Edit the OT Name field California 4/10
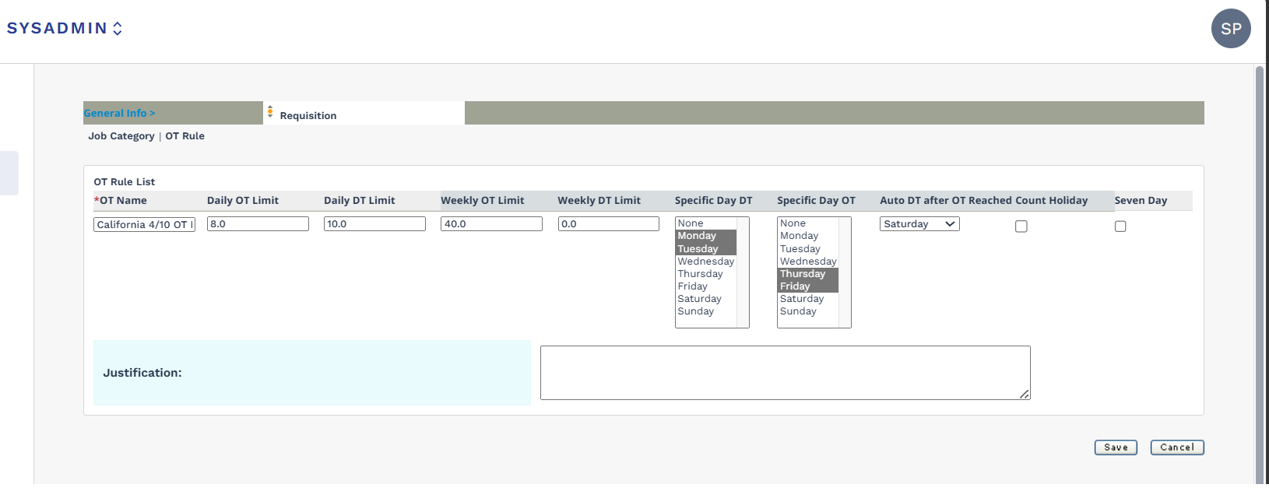Image resolution: width=1269 pixels, height=488 pixels. click(x=144, y=224)
